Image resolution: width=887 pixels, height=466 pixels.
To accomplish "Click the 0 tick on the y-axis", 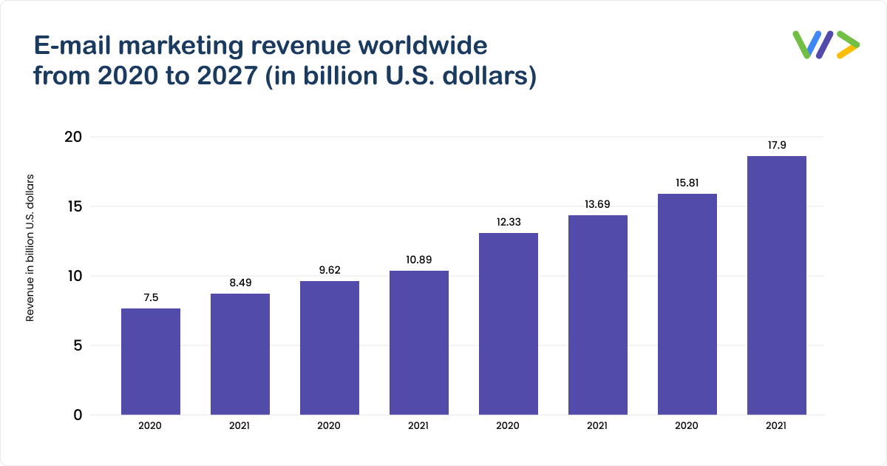I will click(78, 415).
